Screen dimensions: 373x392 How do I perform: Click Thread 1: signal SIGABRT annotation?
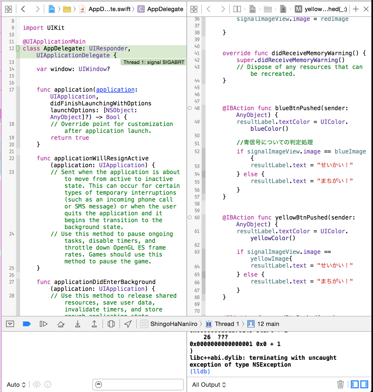[x=153, y=62]
